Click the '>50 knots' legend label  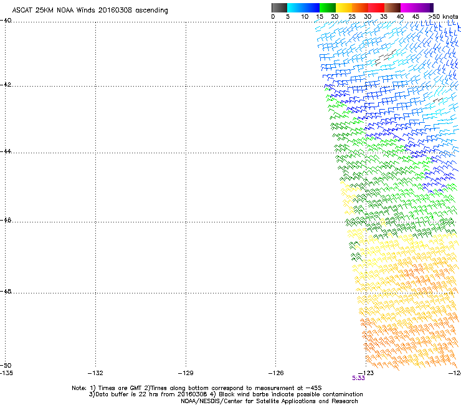click(443, 17)
